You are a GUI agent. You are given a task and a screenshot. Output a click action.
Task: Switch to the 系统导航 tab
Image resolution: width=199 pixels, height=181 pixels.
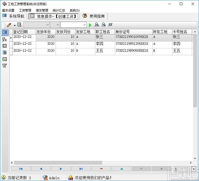(14, 16)
